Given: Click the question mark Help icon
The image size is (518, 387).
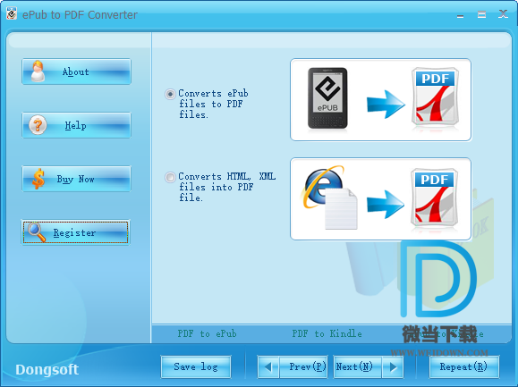Looking at the screenshot, I should point(38,125).
